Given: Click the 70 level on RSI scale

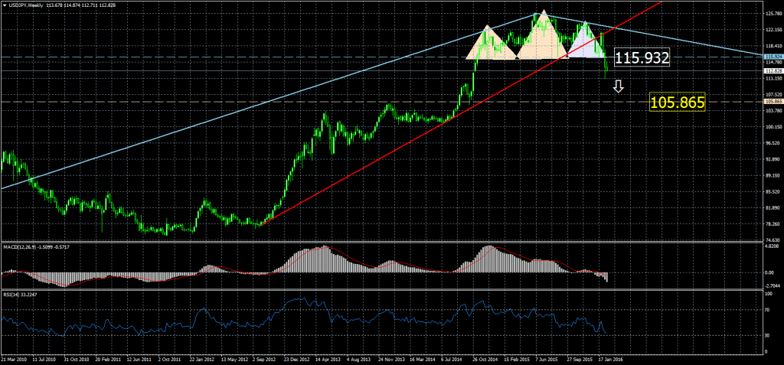Looking at the screenshot, I should pos(768,311).
